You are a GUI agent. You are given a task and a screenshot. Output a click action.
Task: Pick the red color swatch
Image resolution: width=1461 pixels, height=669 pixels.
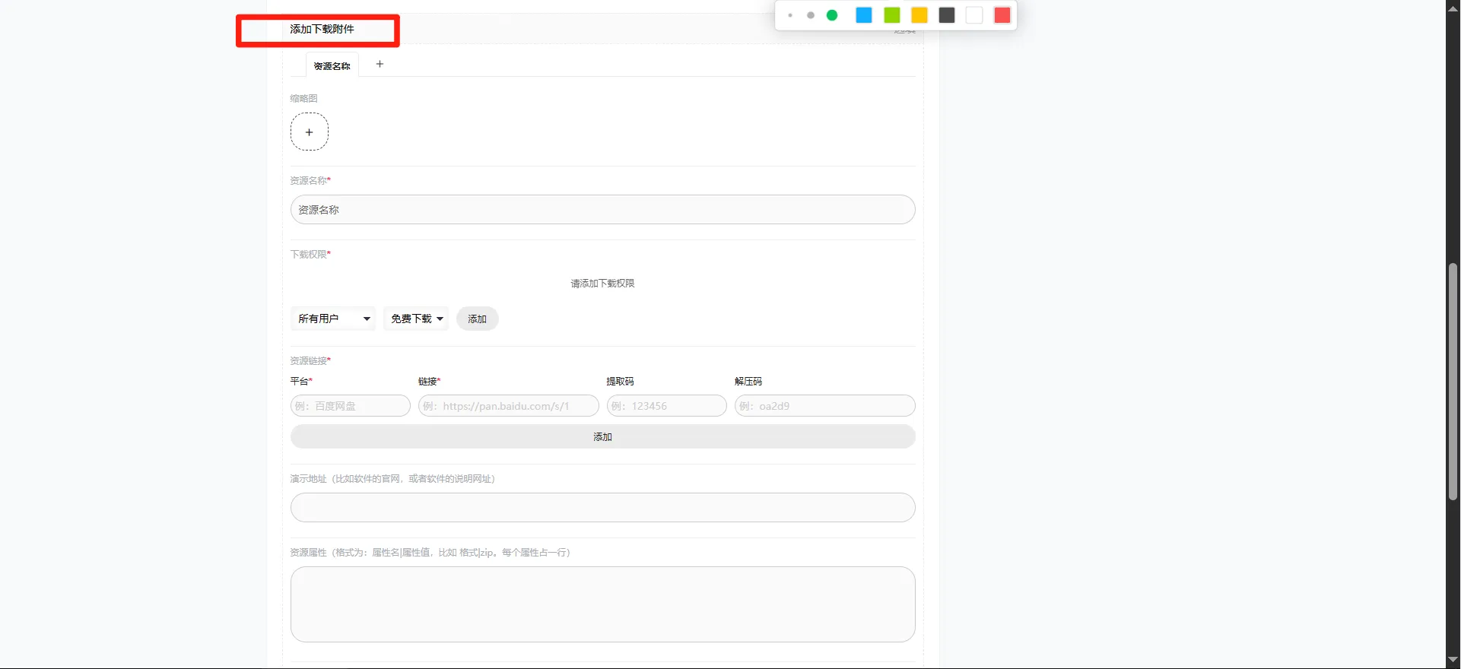tap(1002, 15)
